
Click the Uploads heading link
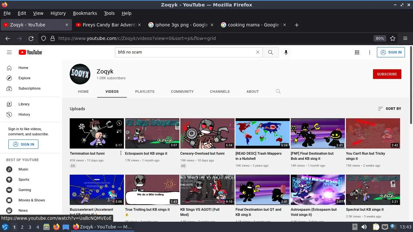click(x=77, y=109)
